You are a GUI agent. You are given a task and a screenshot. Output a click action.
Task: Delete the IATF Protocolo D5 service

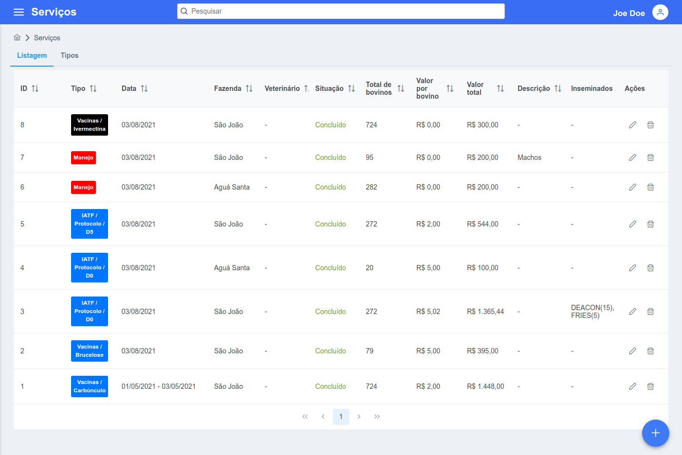pos(650,224)
